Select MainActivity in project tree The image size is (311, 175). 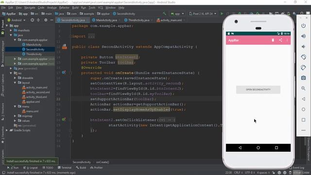(x=34, y=45)
